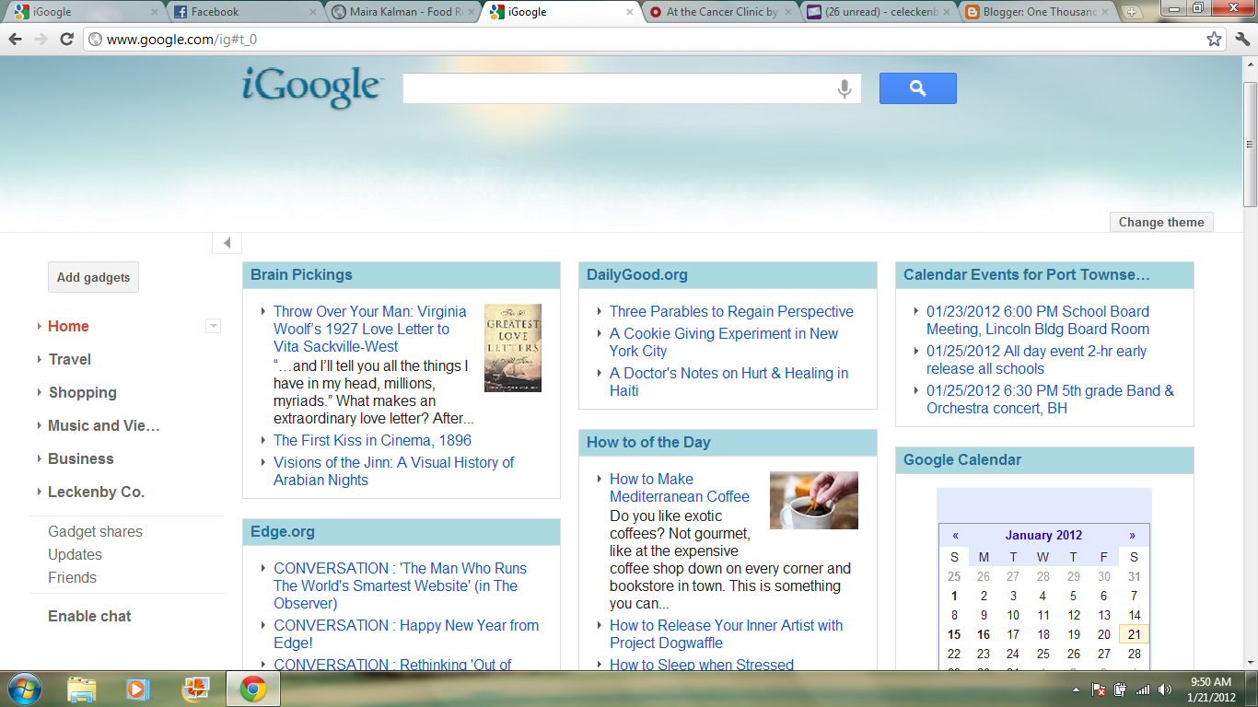The width and height of the screenshot is (1258, 707).
Task: Expand The First Kiss in Cinema entry
Action: (x=263, y=441)
